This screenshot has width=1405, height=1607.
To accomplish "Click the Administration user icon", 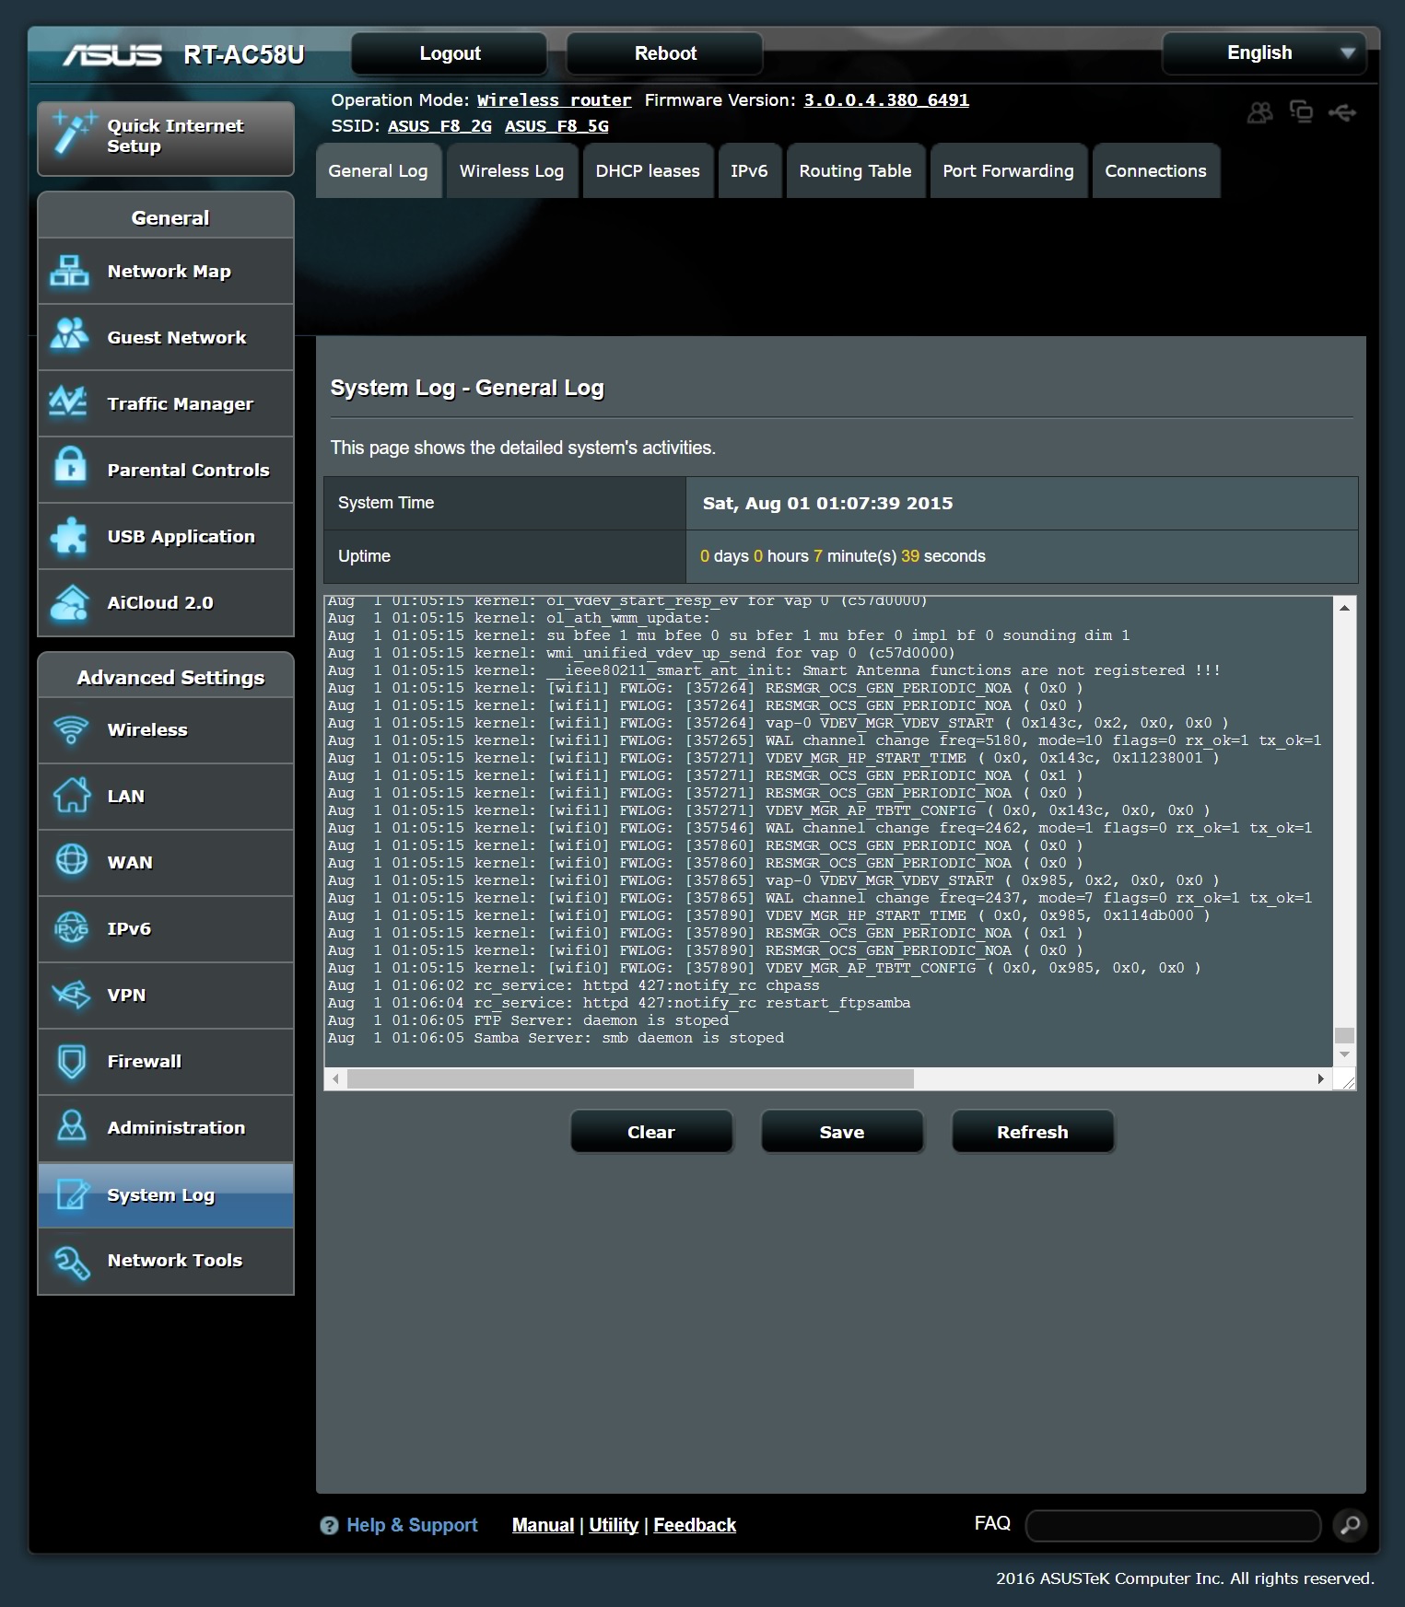I will 71,1128.
